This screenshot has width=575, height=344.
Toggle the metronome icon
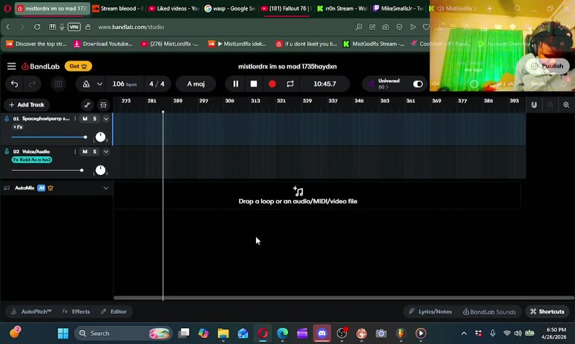(86, 84)
